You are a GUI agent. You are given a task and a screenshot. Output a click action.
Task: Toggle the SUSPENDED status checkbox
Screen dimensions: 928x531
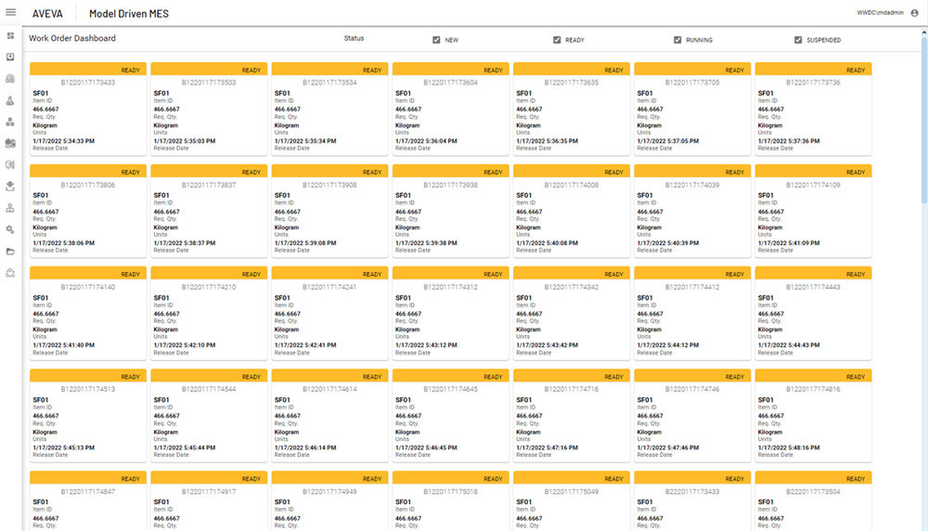[x=798, y=40]
